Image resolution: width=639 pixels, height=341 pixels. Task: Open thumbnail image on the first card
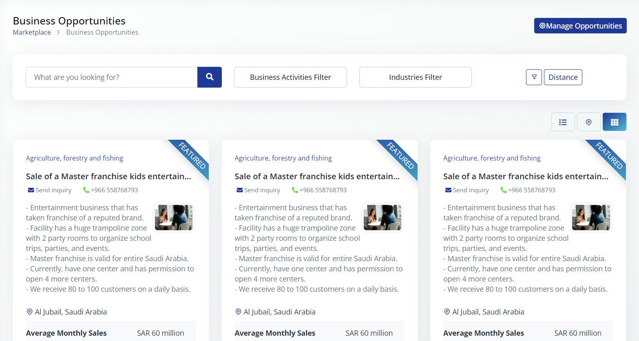[x=174, y=218]
